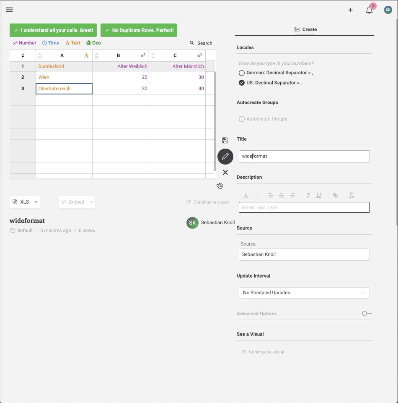The width and height of the screenshot is (398, 403).
Task: Click the text type icon in column A
Action: click(86, 55)
